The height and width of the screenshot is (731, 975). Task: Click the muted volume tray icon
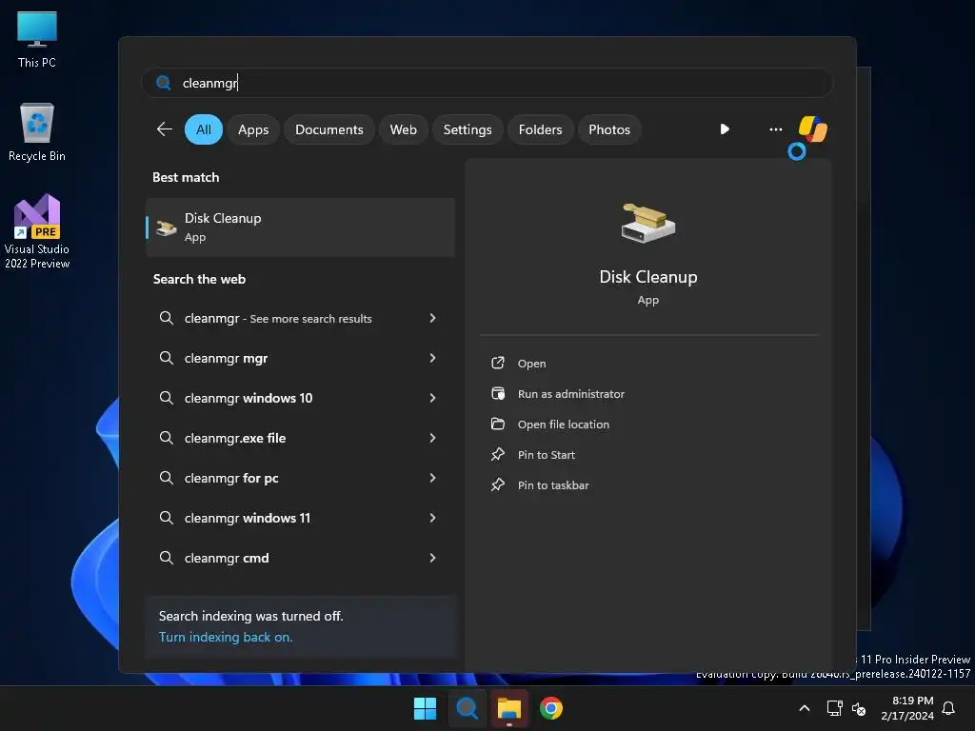[x=859, y=708]
